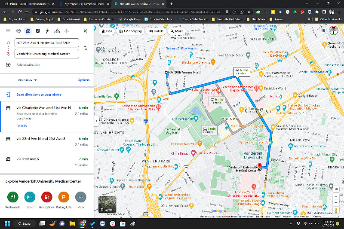Filter map by EV charging chip

[131, 31]
